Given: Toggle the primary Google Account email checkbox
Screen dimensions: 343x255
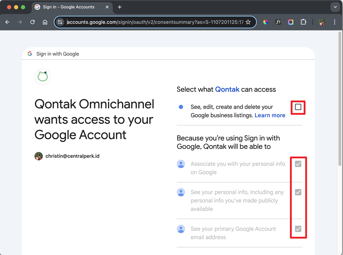Looking at the screenshot, I should tap(298, 229).
